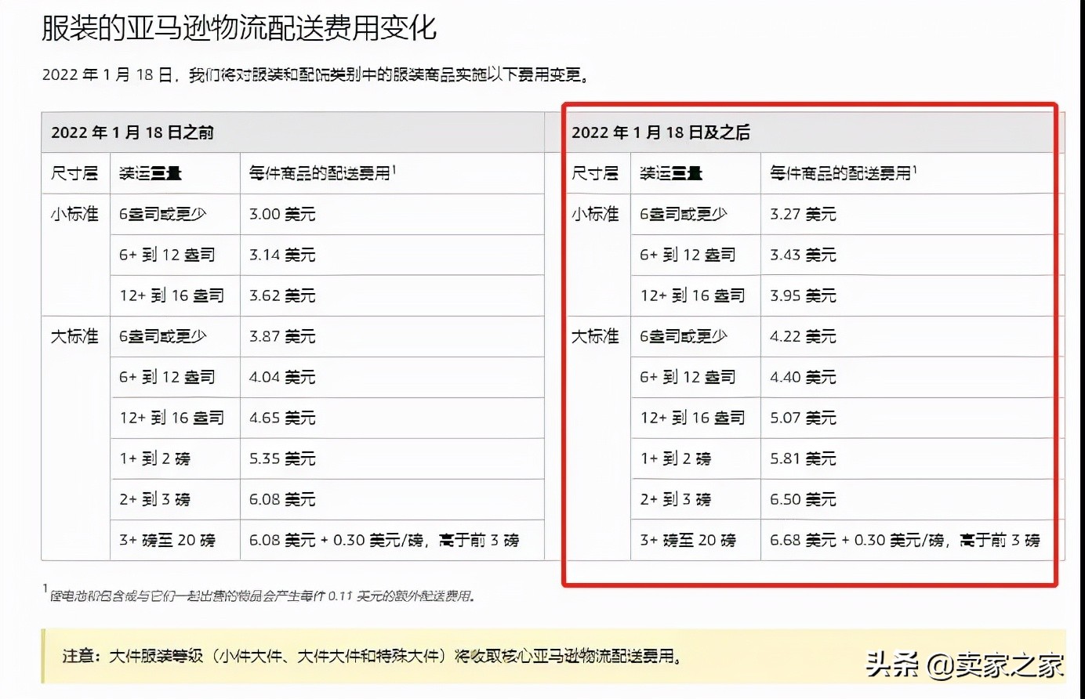Image resolution: width=1085 pixels, height=699 pixels.
Task: Click 大标准 in the 1 月 18 日及之后 table
Action: [x=595, y=336]
